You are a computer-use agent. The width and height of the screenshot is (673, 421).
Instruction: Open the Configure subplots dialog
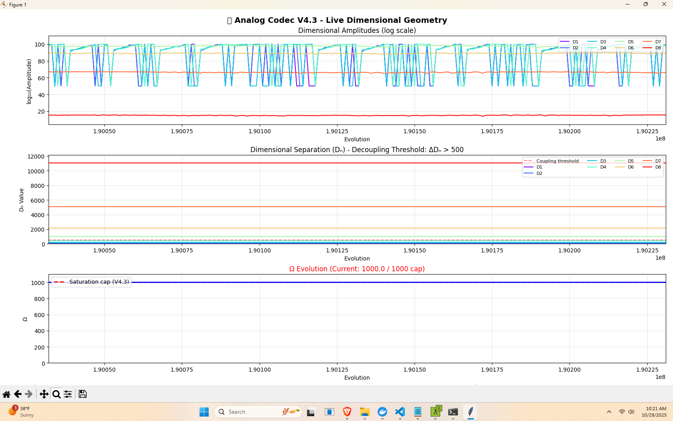click(x=68, y=394)
